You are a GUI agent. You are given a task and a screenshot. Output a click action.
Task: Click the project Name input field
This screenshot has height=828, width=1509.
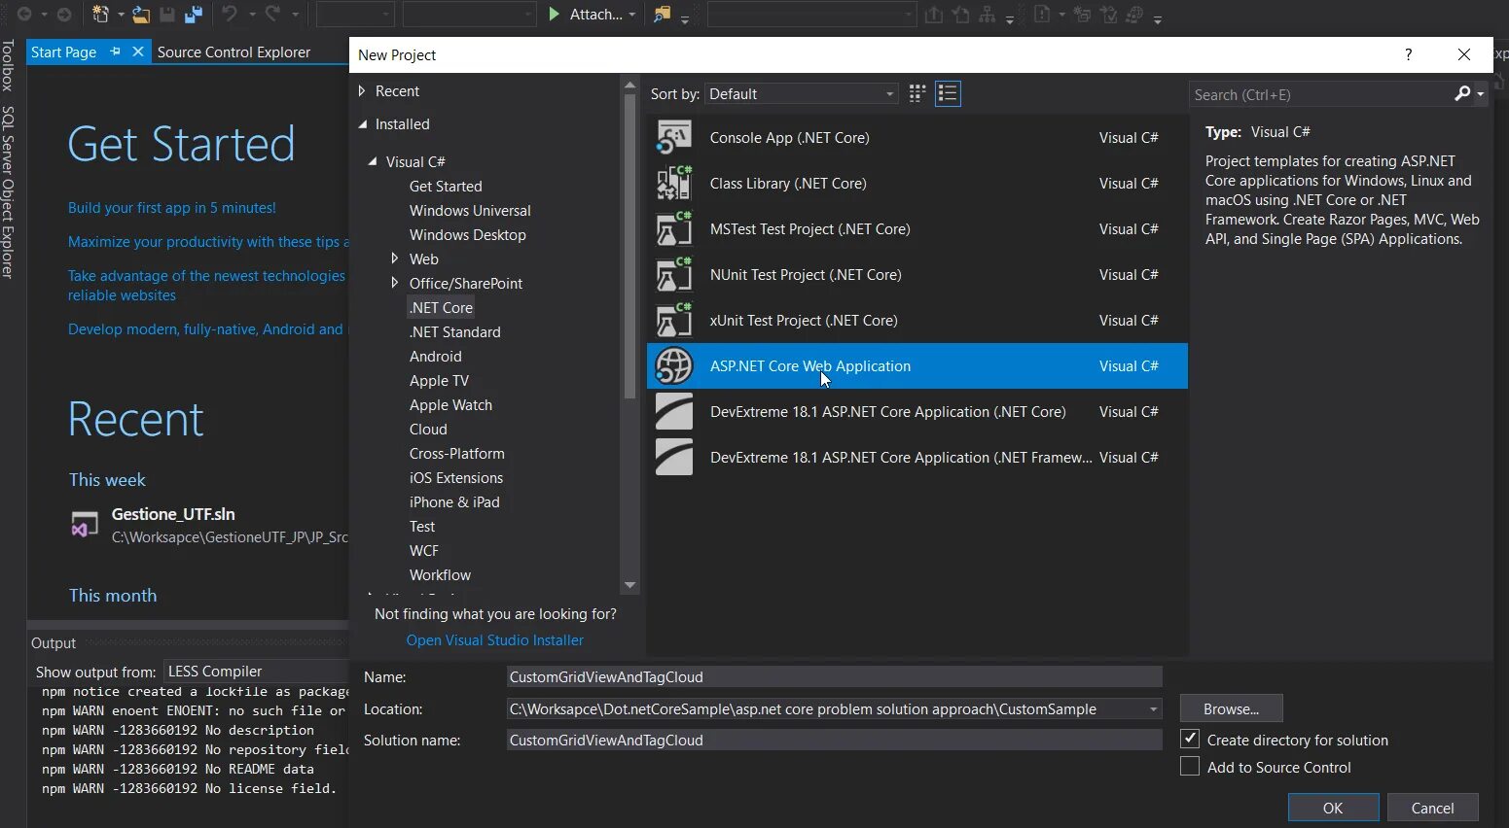pyautogui.click(x=834, y=676)
